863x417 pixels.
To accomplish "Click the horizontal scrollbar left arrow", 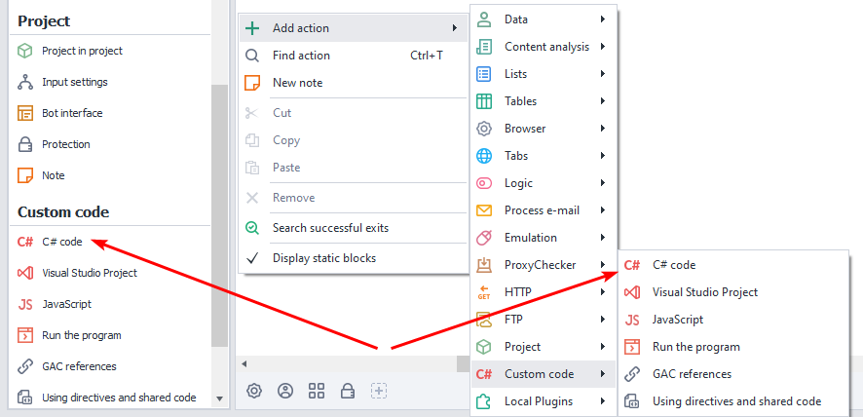I will click(244, 363).
